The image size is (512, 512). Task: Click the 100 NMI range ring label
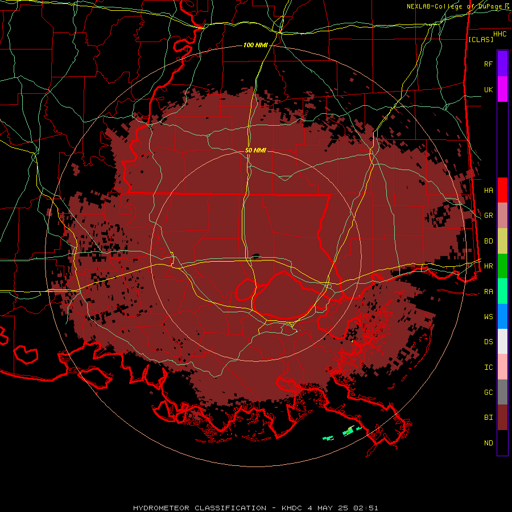pos(255,45)
